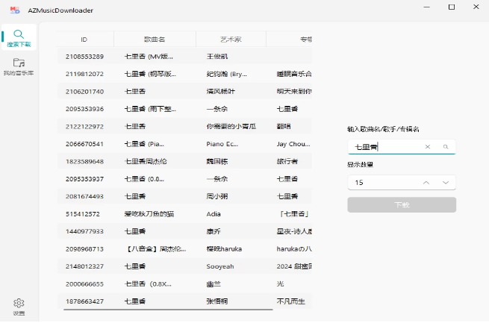
Task: Click album cell 「七里香」
Action: tap(294, 214)
